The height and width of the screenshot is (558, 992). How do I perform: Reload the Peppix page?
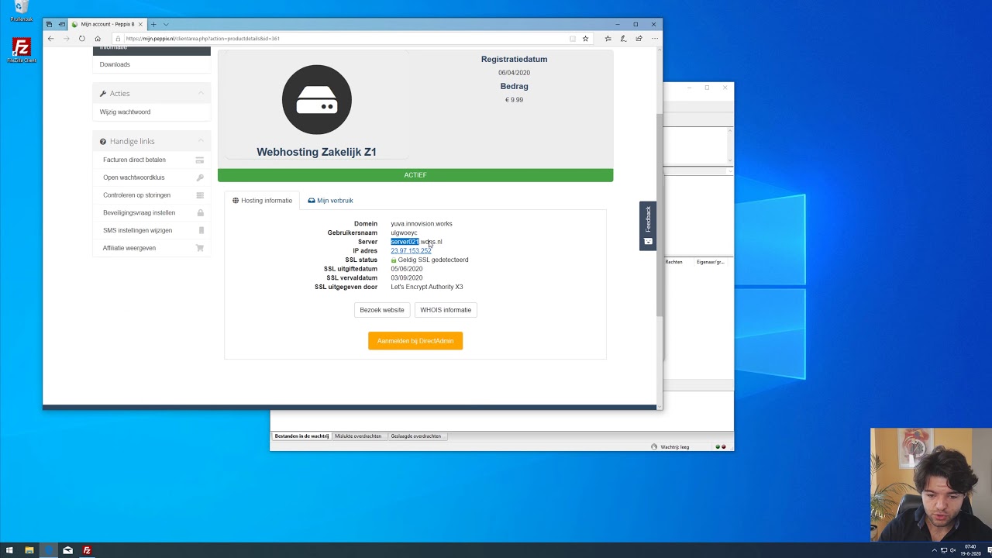pos(81,38)
